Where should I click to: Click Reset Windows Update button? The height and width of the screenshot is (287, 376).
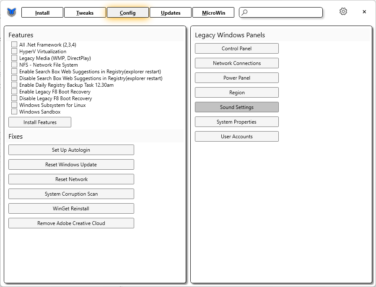tap(71, 165)
